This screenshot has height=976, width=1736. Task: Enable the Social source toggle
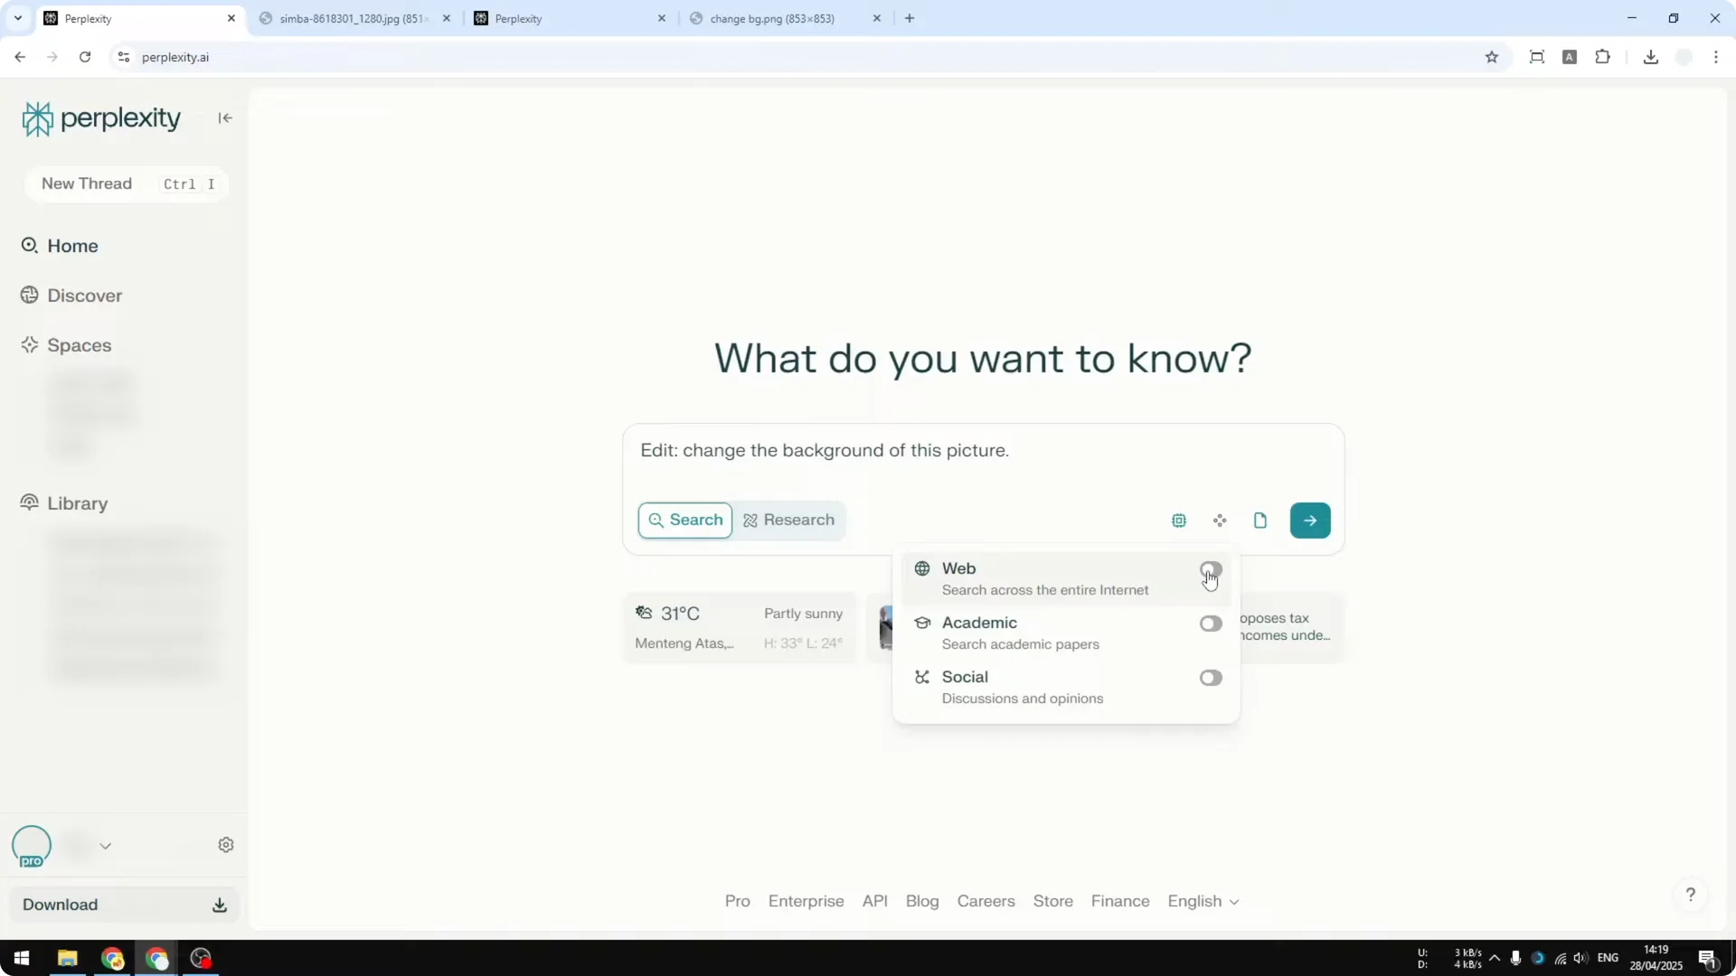[x=1211, y=678]
